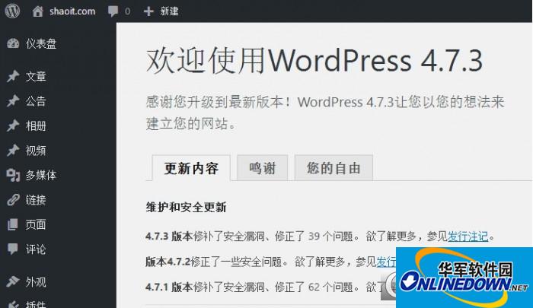Open the 页面 pages menu
Screen dimensions: 533x308
coord(36,224)
